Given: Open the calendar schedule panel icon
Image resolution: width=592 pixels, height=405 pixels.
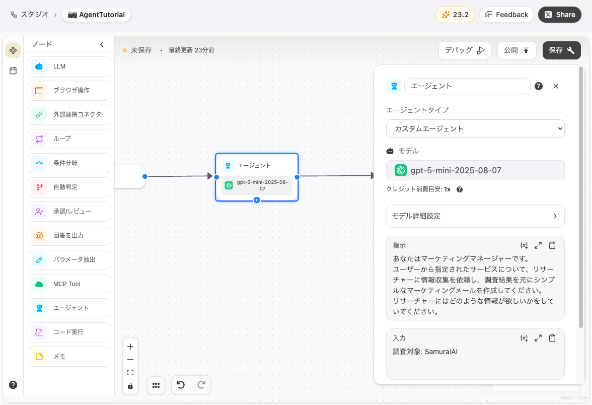Looking at the screenshot, I should 13,71.
